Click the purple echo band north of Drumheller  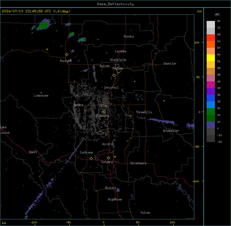(x=162, y=121)
